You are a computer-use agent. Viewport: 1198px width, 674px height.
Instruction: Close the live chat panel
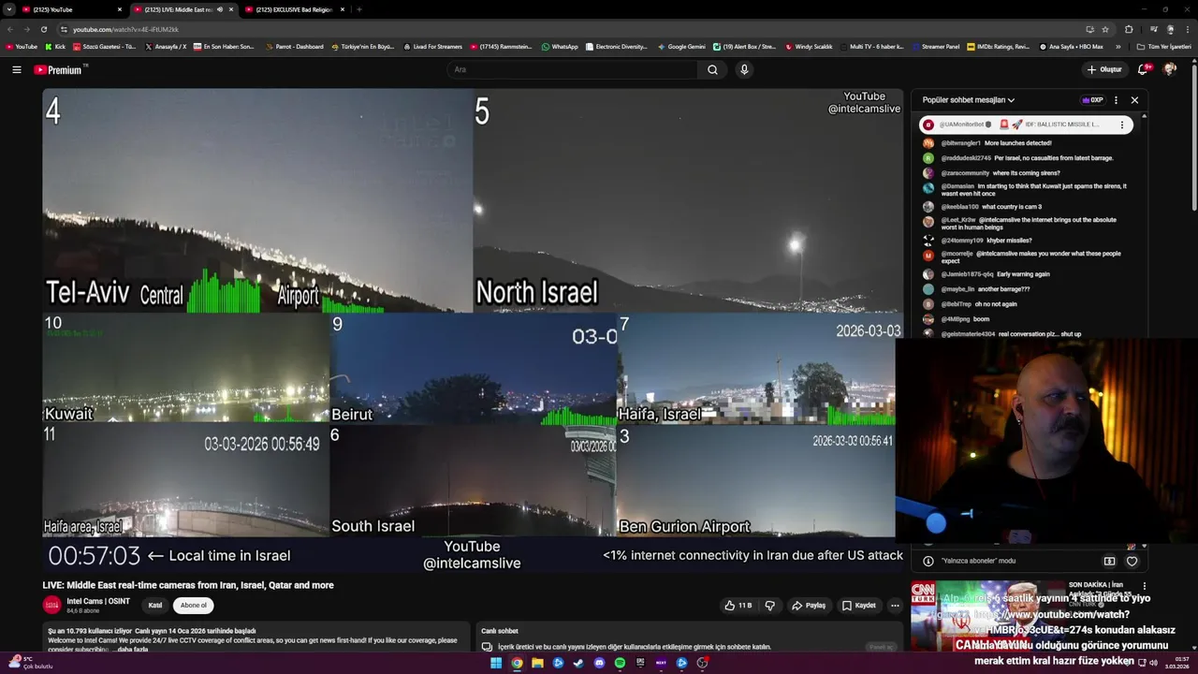click(x=1134, y=100)
